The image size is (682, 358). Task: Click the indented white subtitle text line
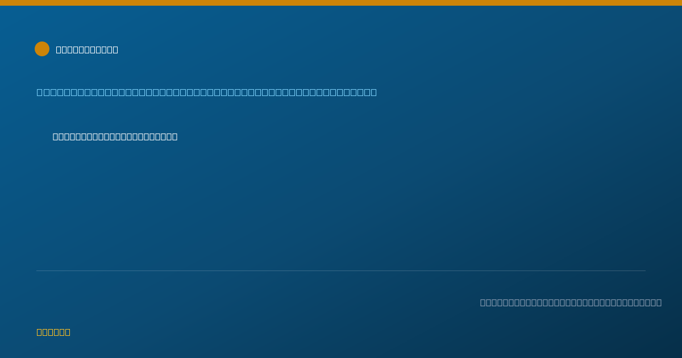point(115,136)
